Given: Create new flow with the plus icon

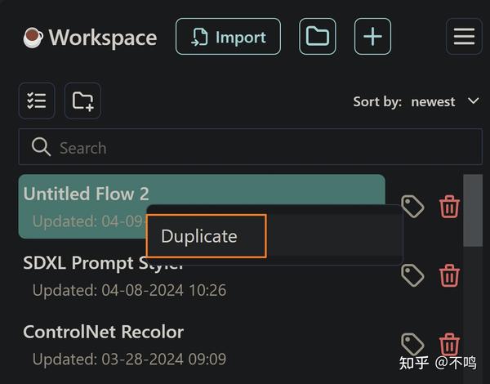Looking at the screenshot, I should click(x=372, y=37).
